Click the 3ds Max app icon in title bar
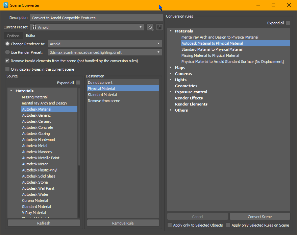This screenshot has width=297, height=235. (6, 5)
